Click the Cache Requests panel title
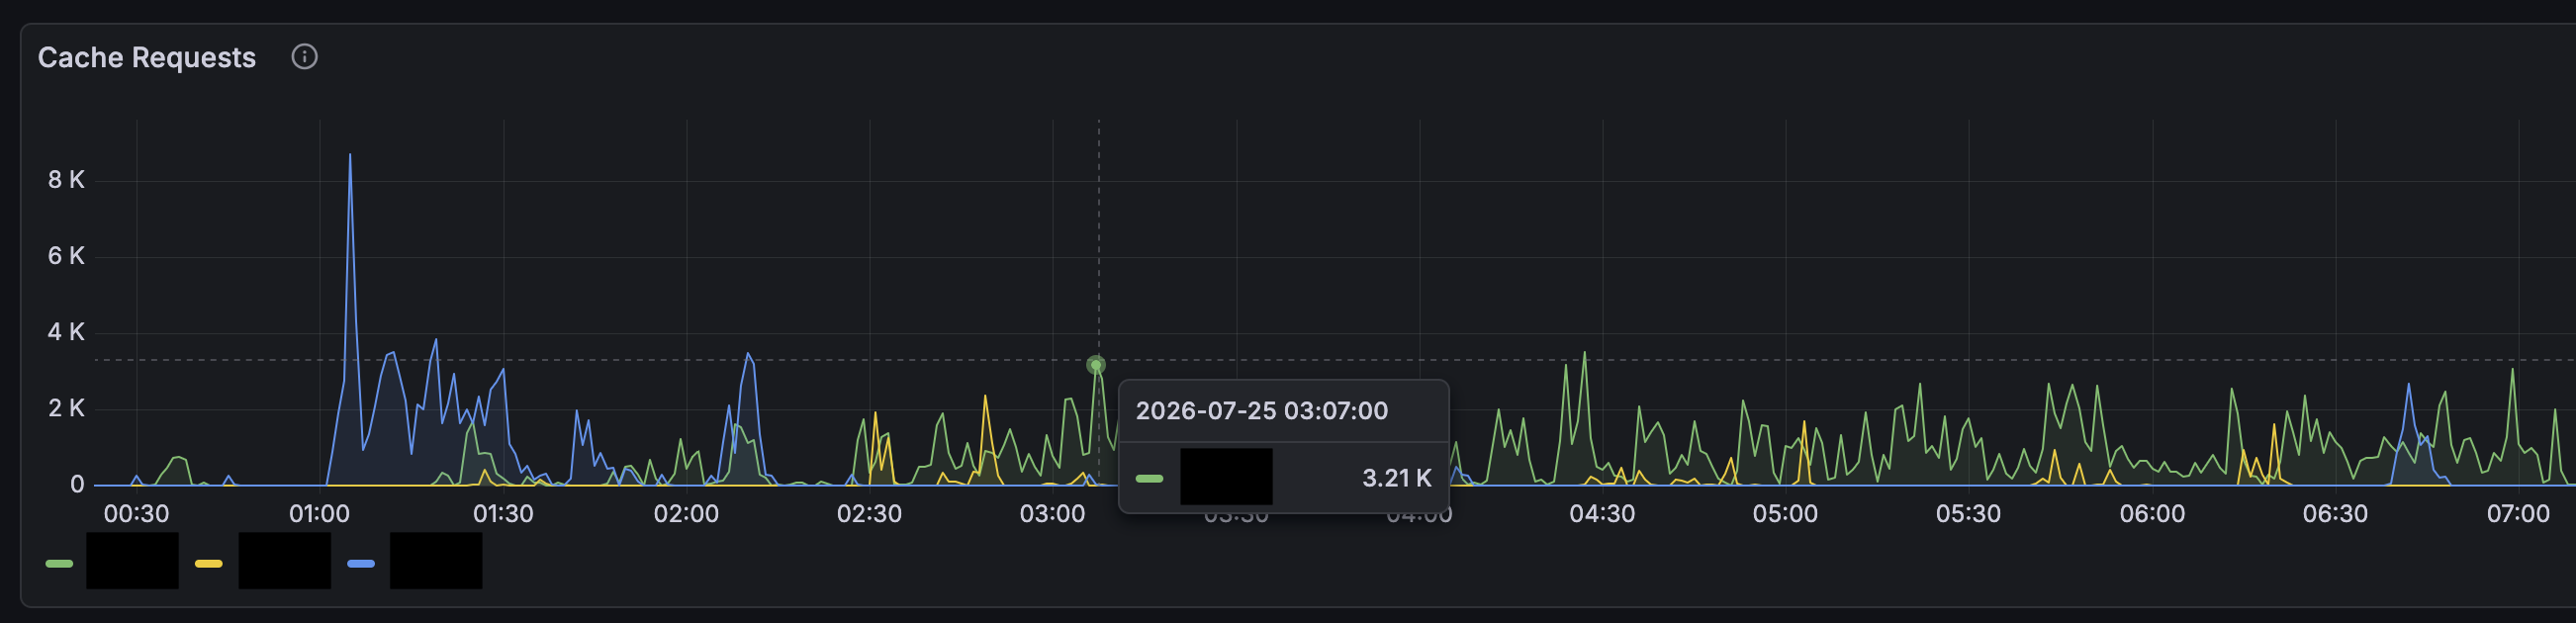Image resolution: width=2576 pixels, height=623 pixels. tap(147, 58)
